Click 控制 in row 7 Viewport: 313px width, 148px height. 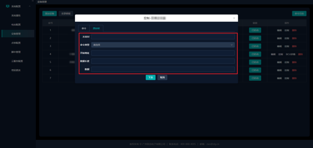[287, 78]
